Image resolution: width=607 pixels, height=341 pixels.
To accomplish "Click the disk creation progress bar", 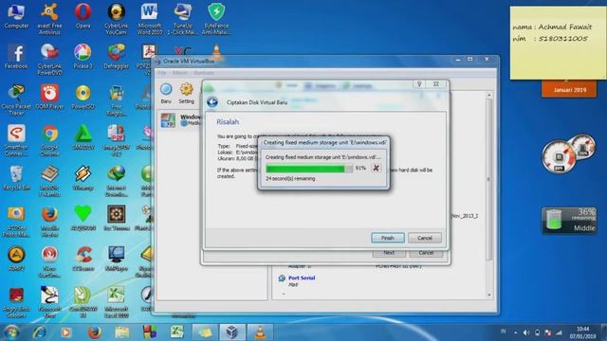I will [309, 169].
